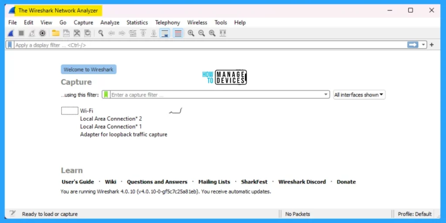Viewport: 446px width, 223px height.
Task: Click the Save capture file icon
Action: click(66, 33)
